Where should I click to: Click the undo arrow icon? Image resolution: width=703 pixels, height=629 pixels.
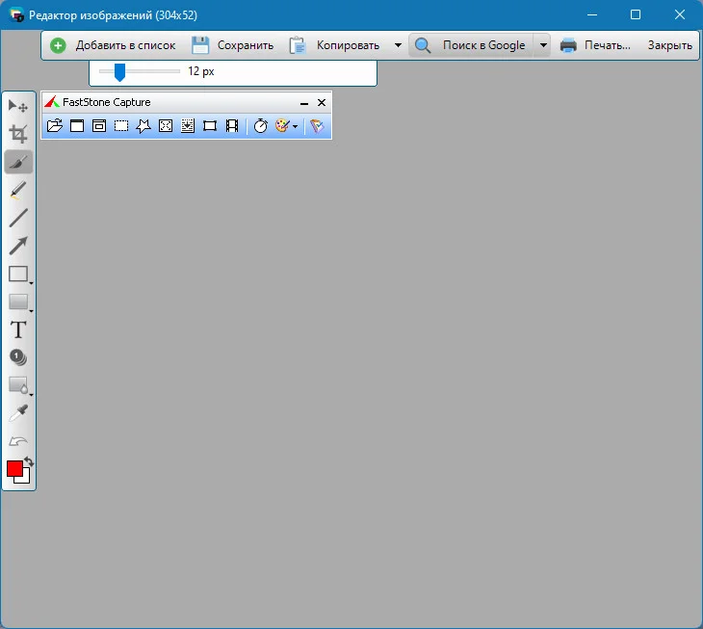coord(18,441)
